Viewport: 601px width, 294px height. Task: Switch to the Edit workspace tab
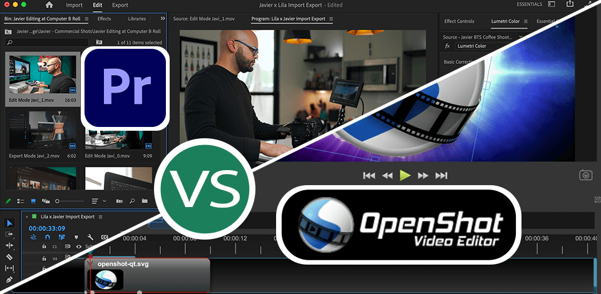pos(98,6)
